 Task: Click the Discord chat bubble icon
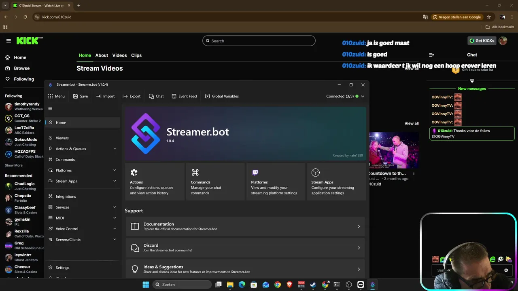pyautogui.click(x=135, y=248)
